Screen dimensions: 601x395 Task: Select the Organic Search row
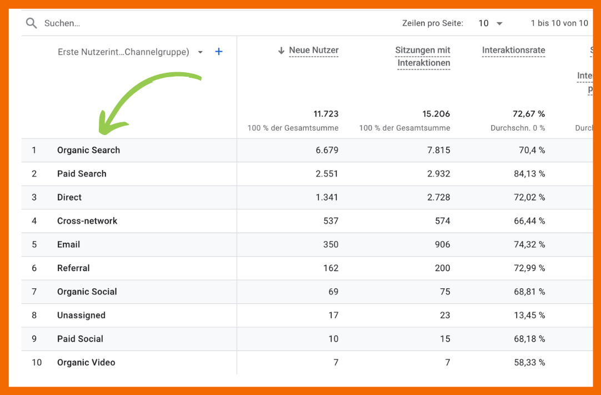point(88,151)
